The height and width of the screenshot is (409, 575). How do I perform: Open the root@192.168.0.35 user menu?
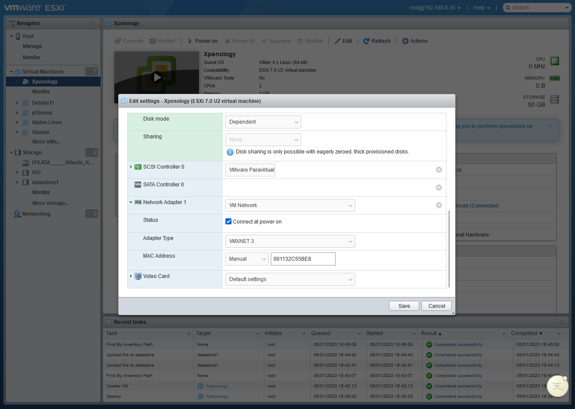[435, 8]
